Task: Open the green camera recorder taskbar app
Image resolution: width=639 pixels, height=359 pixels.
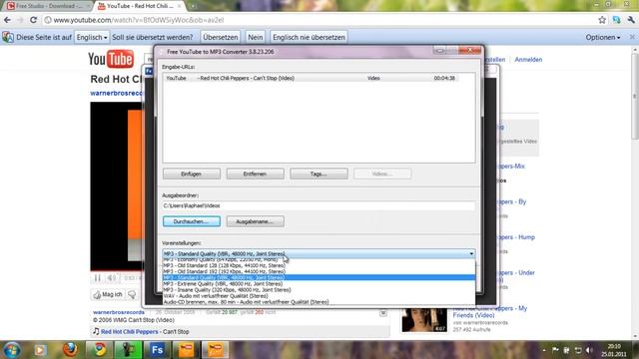Action: tap(128, 350)
